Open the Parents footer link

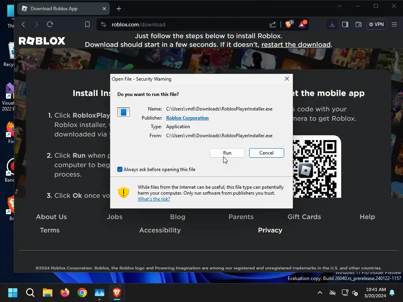pos(241,217)
